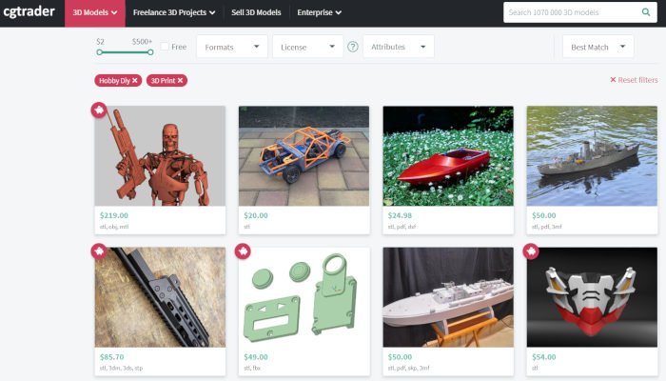Expand the Attributes dropdown

399,47
